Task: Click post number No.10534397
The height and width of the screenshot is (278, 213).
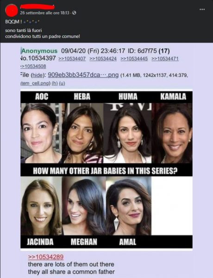Action: pyautogui.click(x=38, y=58)
